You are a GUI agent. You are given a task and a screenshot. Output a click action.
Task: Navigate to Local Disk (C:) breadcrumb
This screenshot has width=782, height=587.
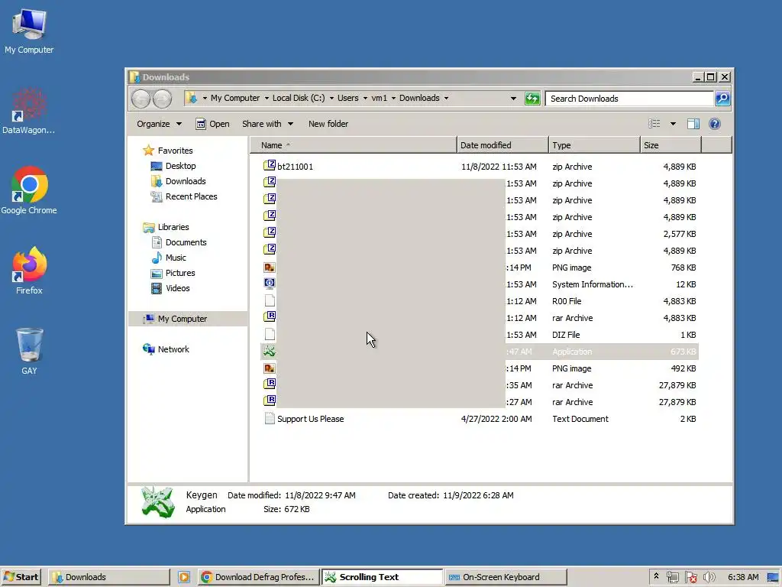(299, 99)
